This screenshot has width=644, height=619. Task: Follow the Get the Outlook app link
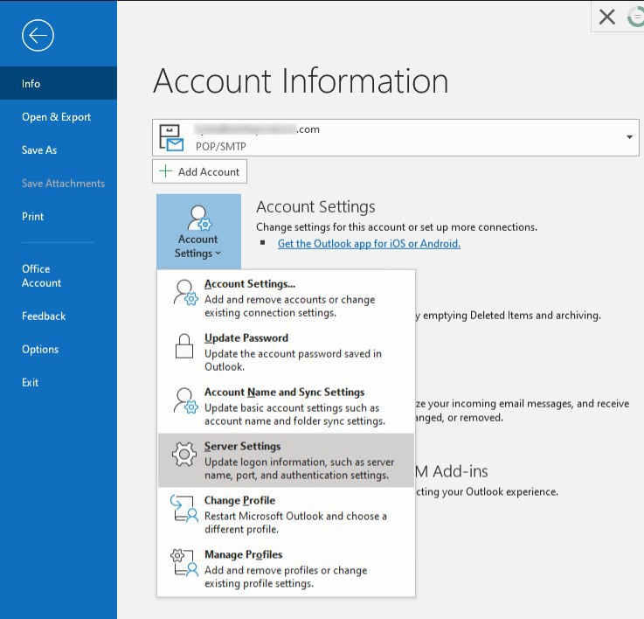pos(369,244)
